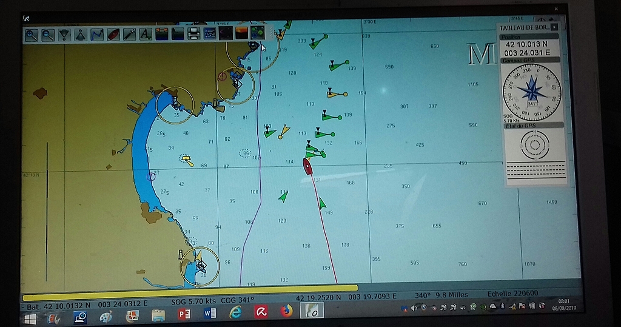Click the Etat du GPS satellite circle

click(x=534, y=145)
